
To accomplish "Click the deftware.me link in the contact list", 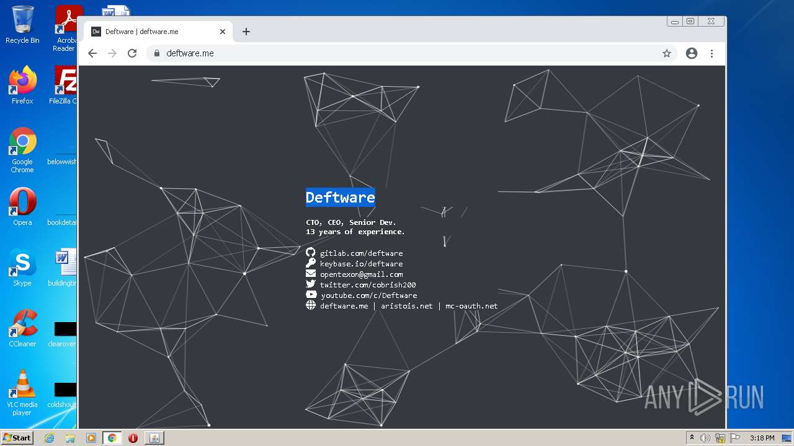I will (344, 305).
